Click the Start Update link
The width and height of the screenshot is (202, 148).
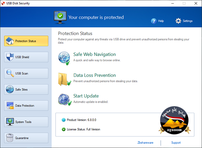[x=86, y=96]
